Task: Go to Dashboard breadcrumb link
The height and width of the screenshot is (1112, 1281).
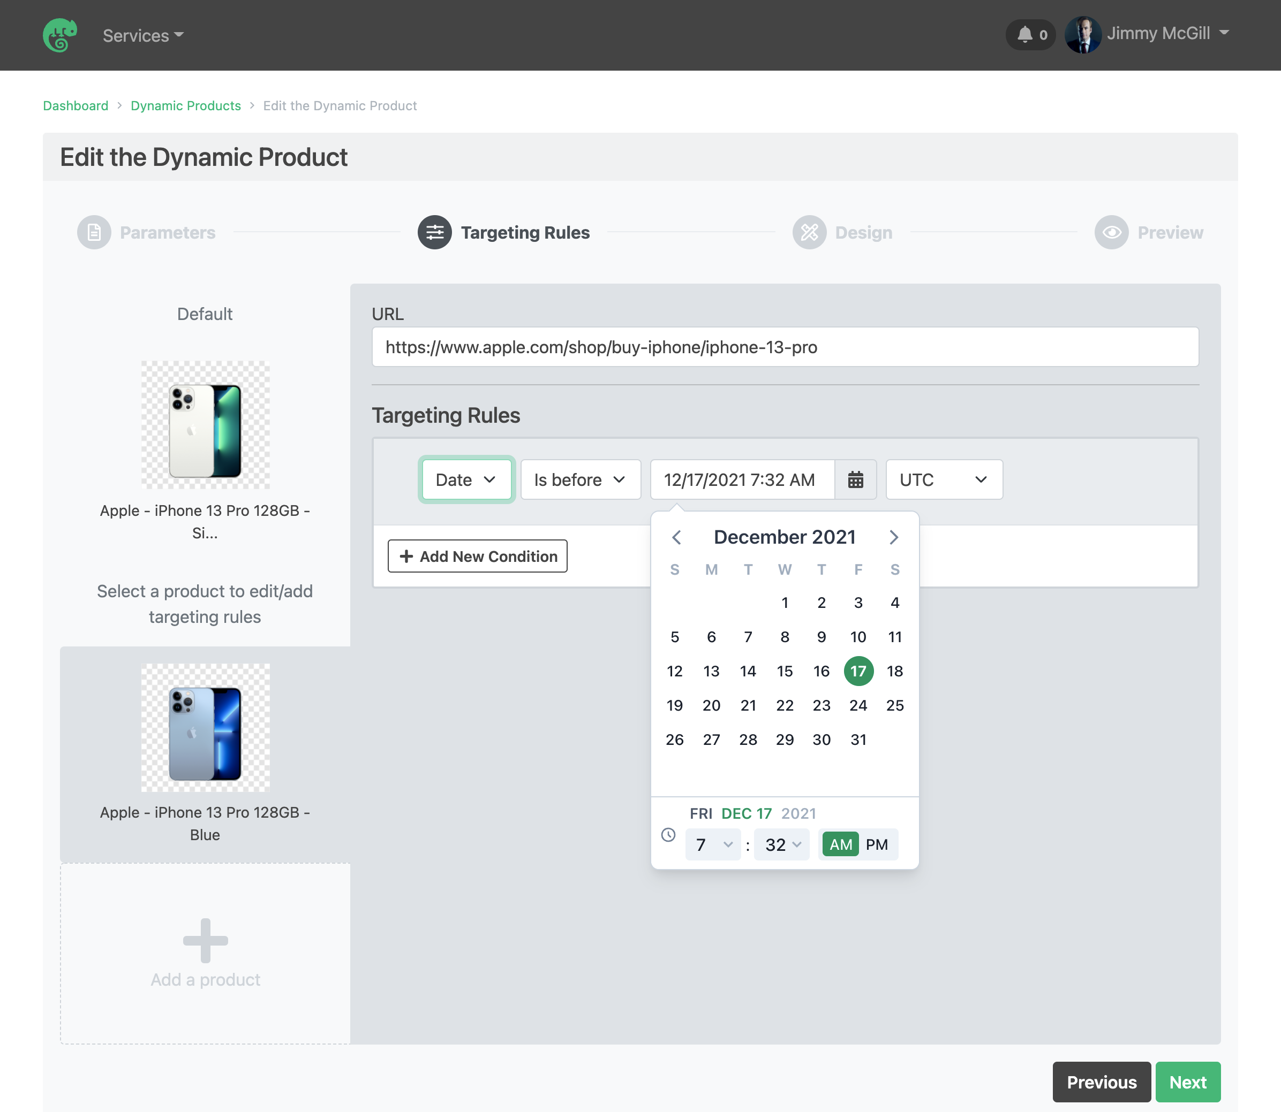Action: click(x=76, y=105)
